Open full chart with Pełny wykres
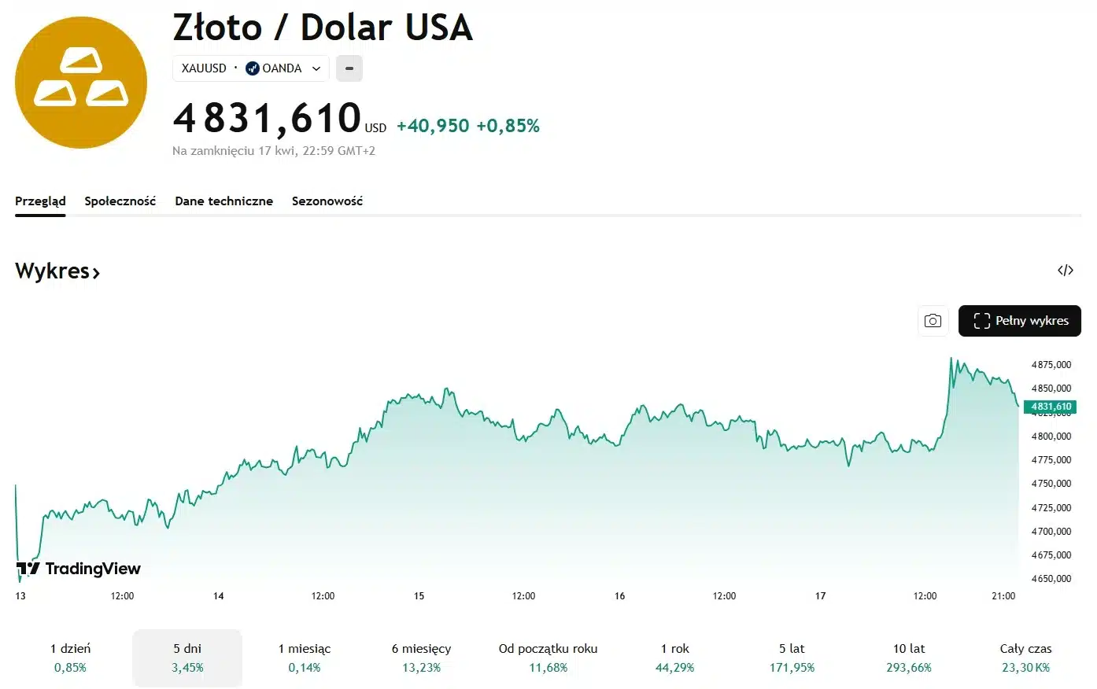The width and height of the screenshot is (1097, 689). click(1020, 321)
